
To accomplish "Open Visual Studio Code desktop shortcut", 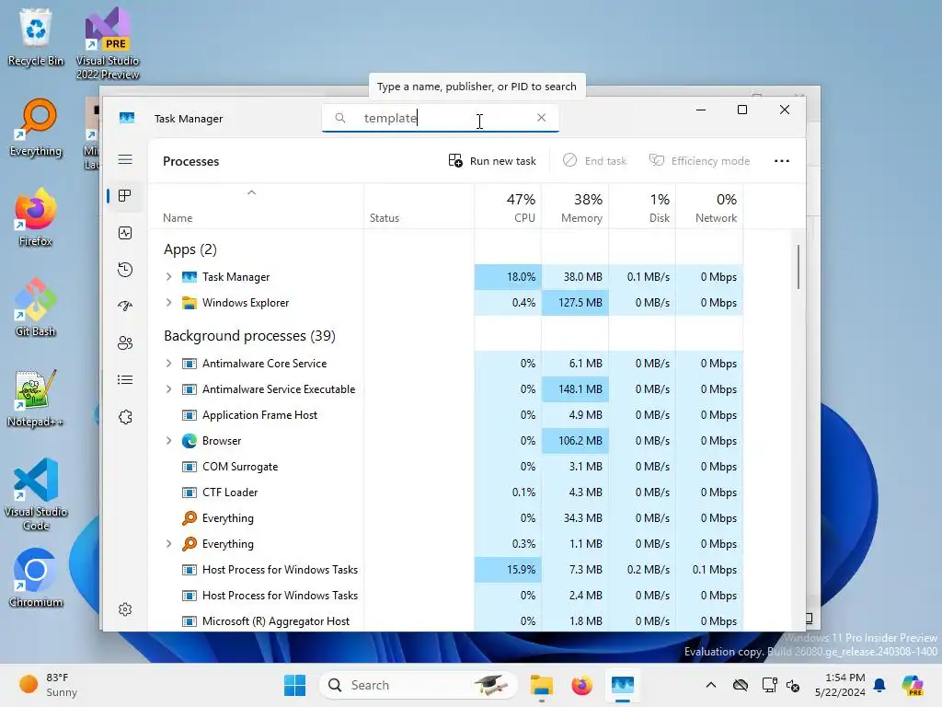I will point(36,494).
